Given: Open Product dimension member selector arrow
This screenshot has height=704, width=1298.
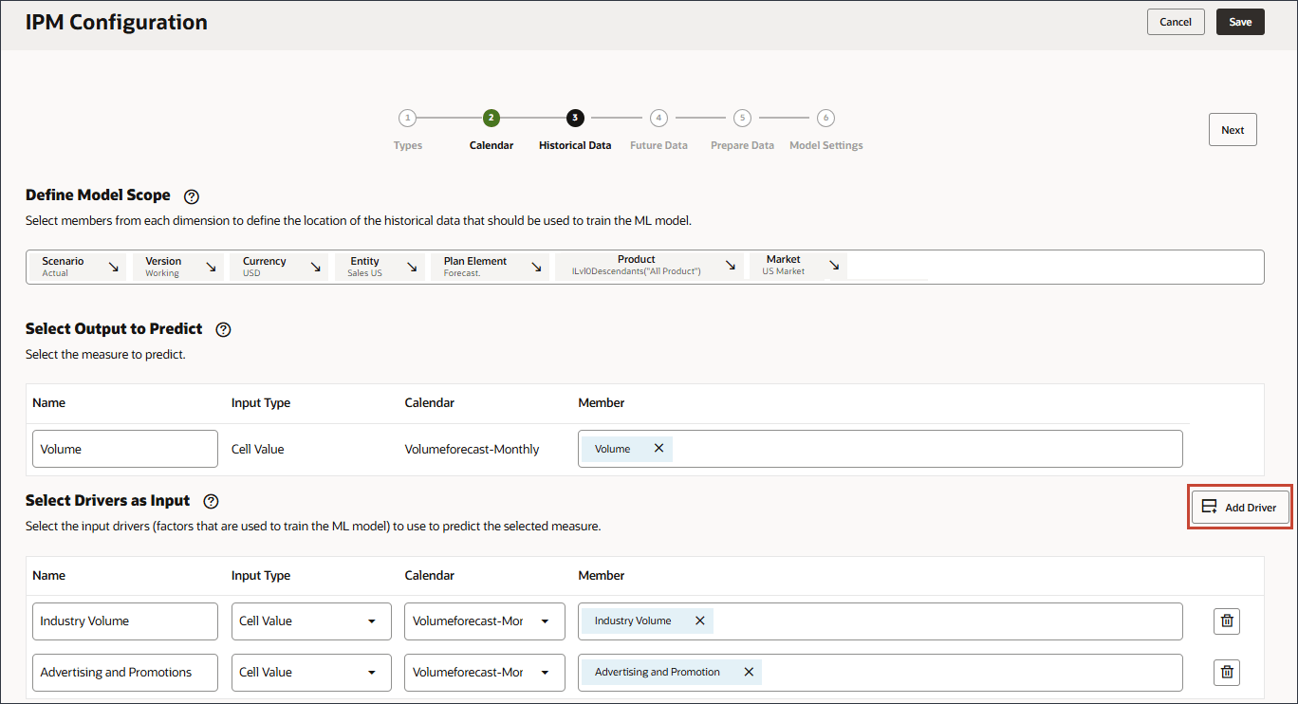Looking at the screenshot, I should tap(731, 266).
